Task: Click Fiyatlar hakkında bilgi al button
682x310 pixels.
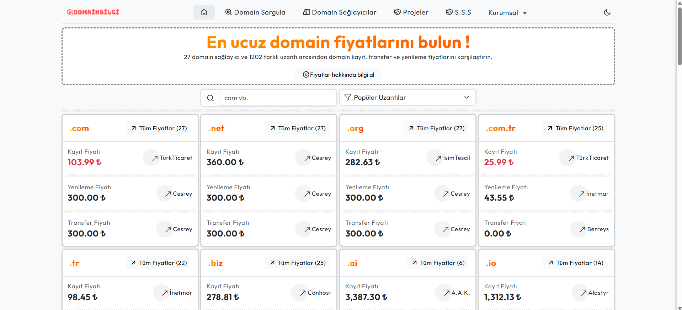Action: coord(339,75)
